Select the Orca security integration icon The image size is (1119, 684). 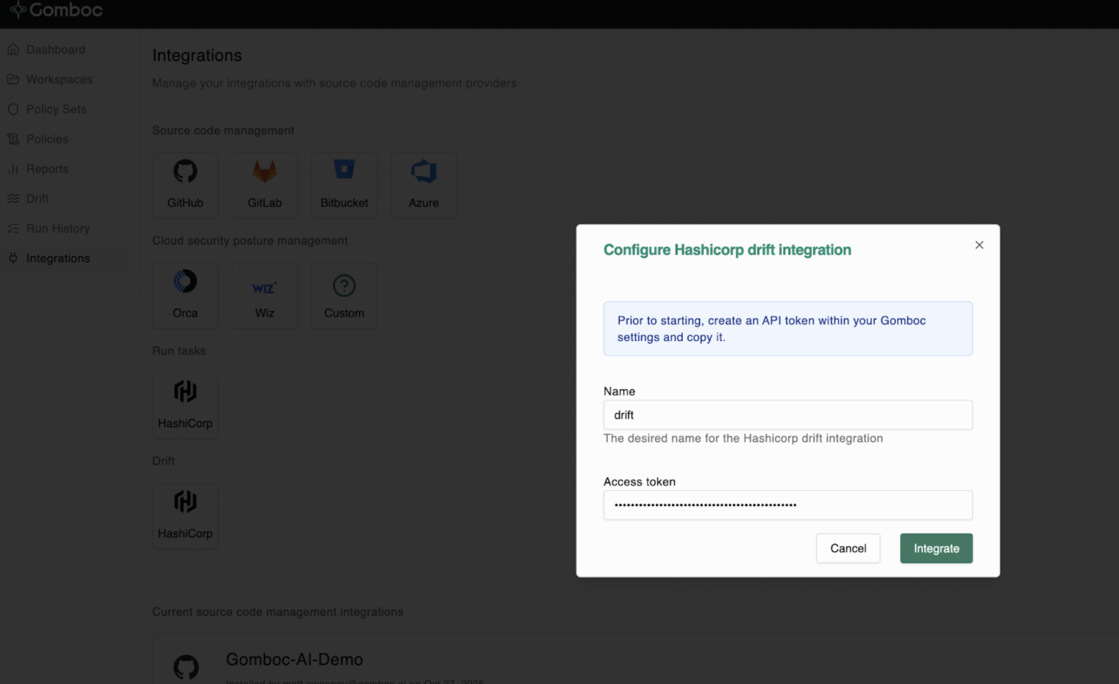click(x=185, y=281)
